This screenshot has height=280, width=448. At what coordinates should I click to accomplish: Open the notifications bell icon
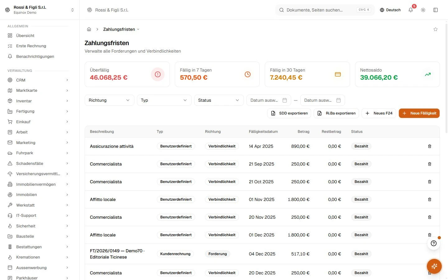[411, 10]
